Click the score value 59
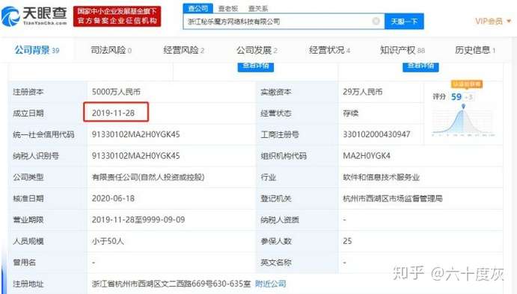 pyautogui.click(x=456, y=97)
